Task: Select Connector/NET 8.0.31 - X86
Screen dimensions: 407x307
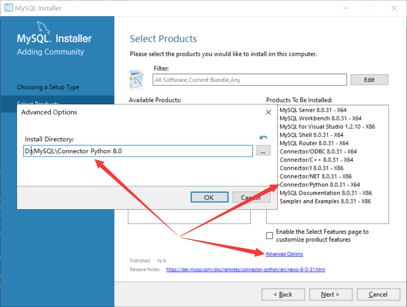Action: tap(316, 176)
